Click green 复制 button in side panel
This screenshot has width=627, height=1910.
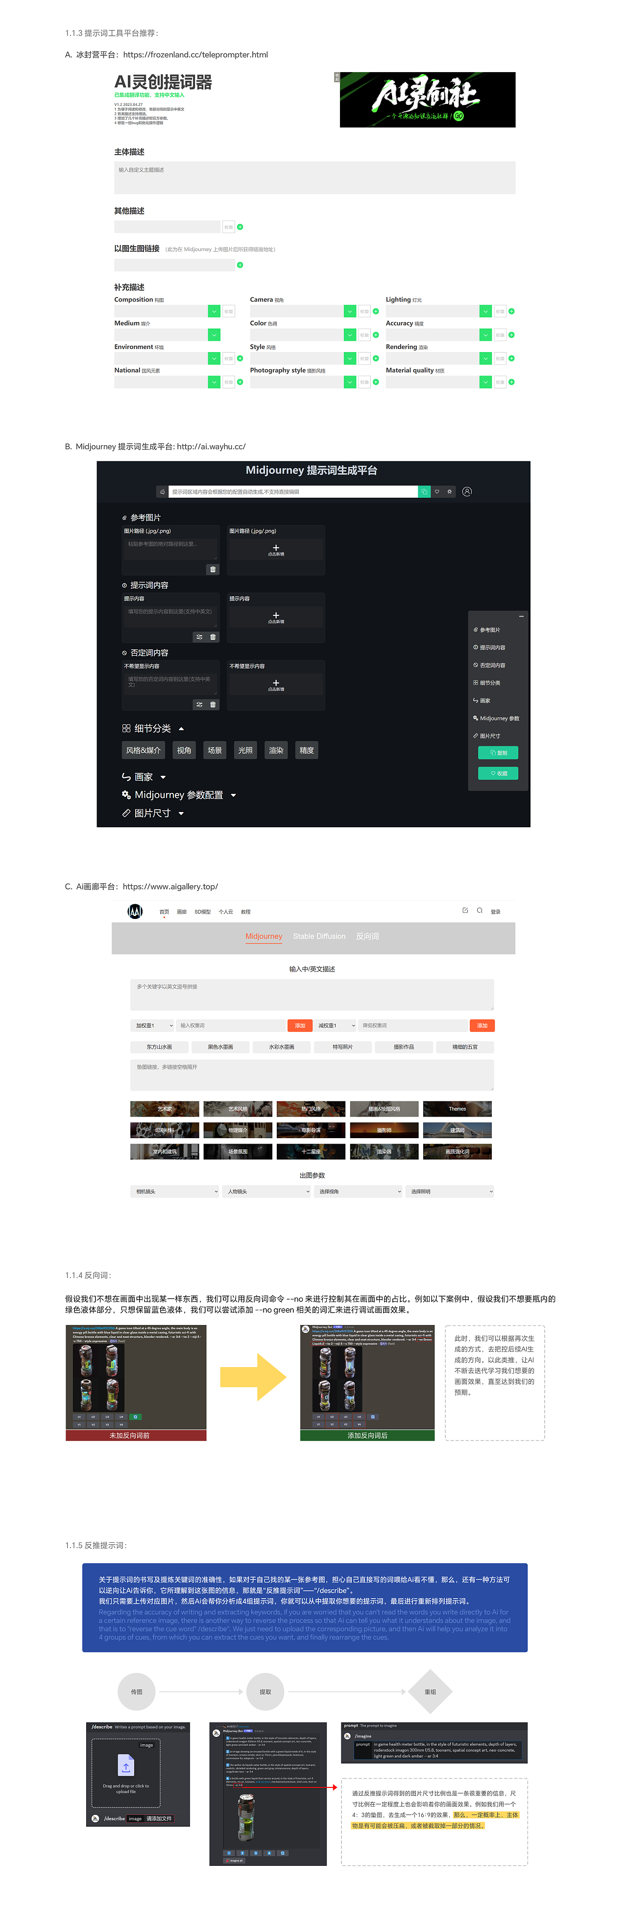(x=498, y=753)
